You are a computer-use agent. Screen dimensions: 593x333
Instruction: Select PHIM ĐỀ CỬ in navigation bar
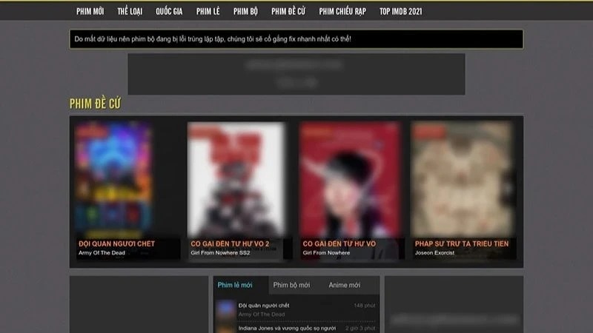click(x=288, y=11)
